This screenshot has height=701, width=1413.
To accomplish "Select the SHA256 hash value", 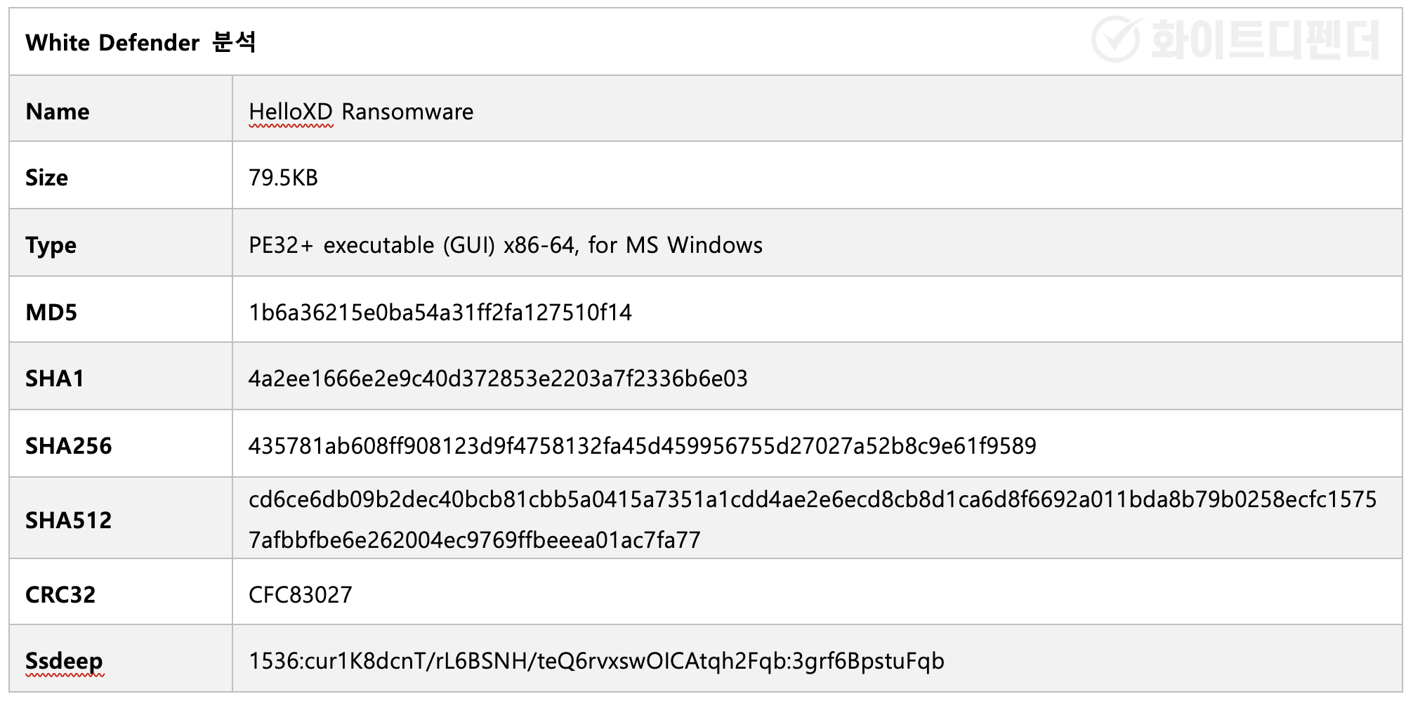I will (643, 446).
